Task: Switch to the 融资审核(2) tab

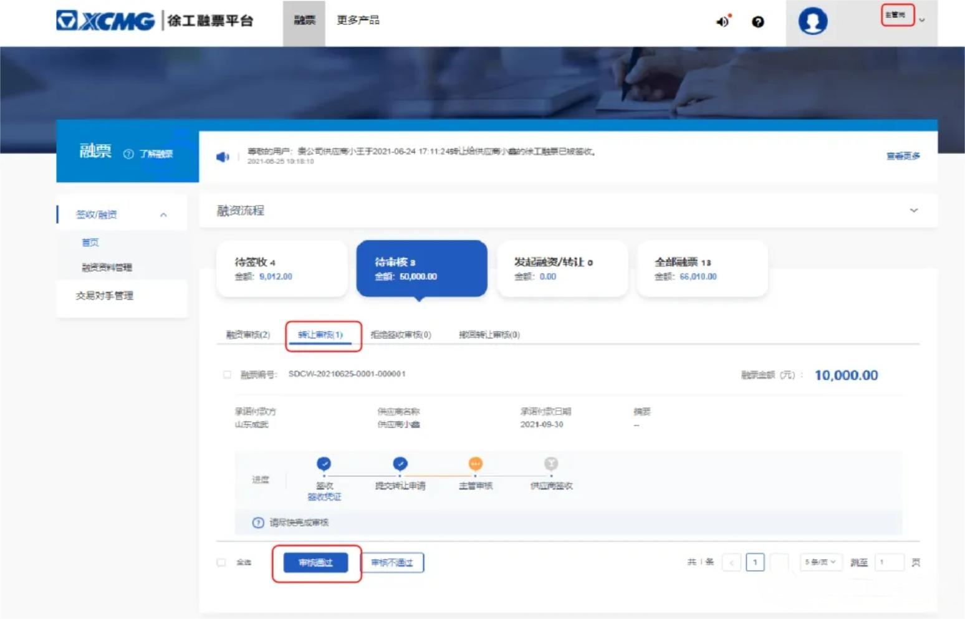Action: pos(248,335)
